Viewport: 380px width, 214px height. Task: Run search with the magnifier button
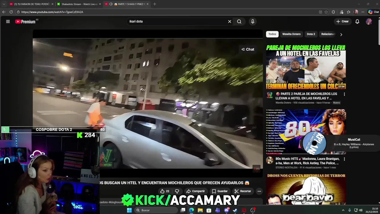pos(239,21)
